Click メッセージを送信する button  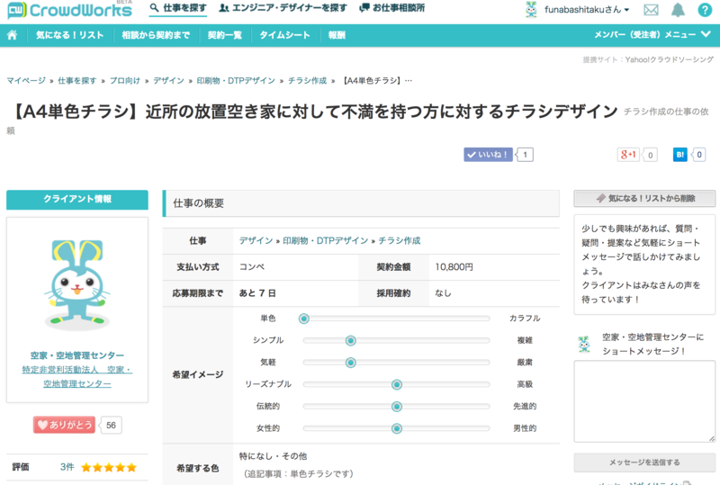point(644,462)
